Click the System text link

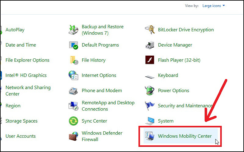(165, 121)
